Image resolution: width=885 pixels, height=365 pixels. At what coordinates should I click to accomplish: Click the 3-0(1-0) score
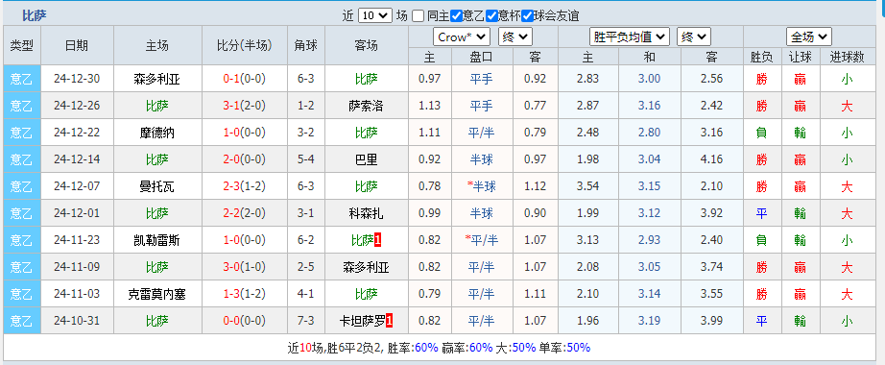coord(245,267)
